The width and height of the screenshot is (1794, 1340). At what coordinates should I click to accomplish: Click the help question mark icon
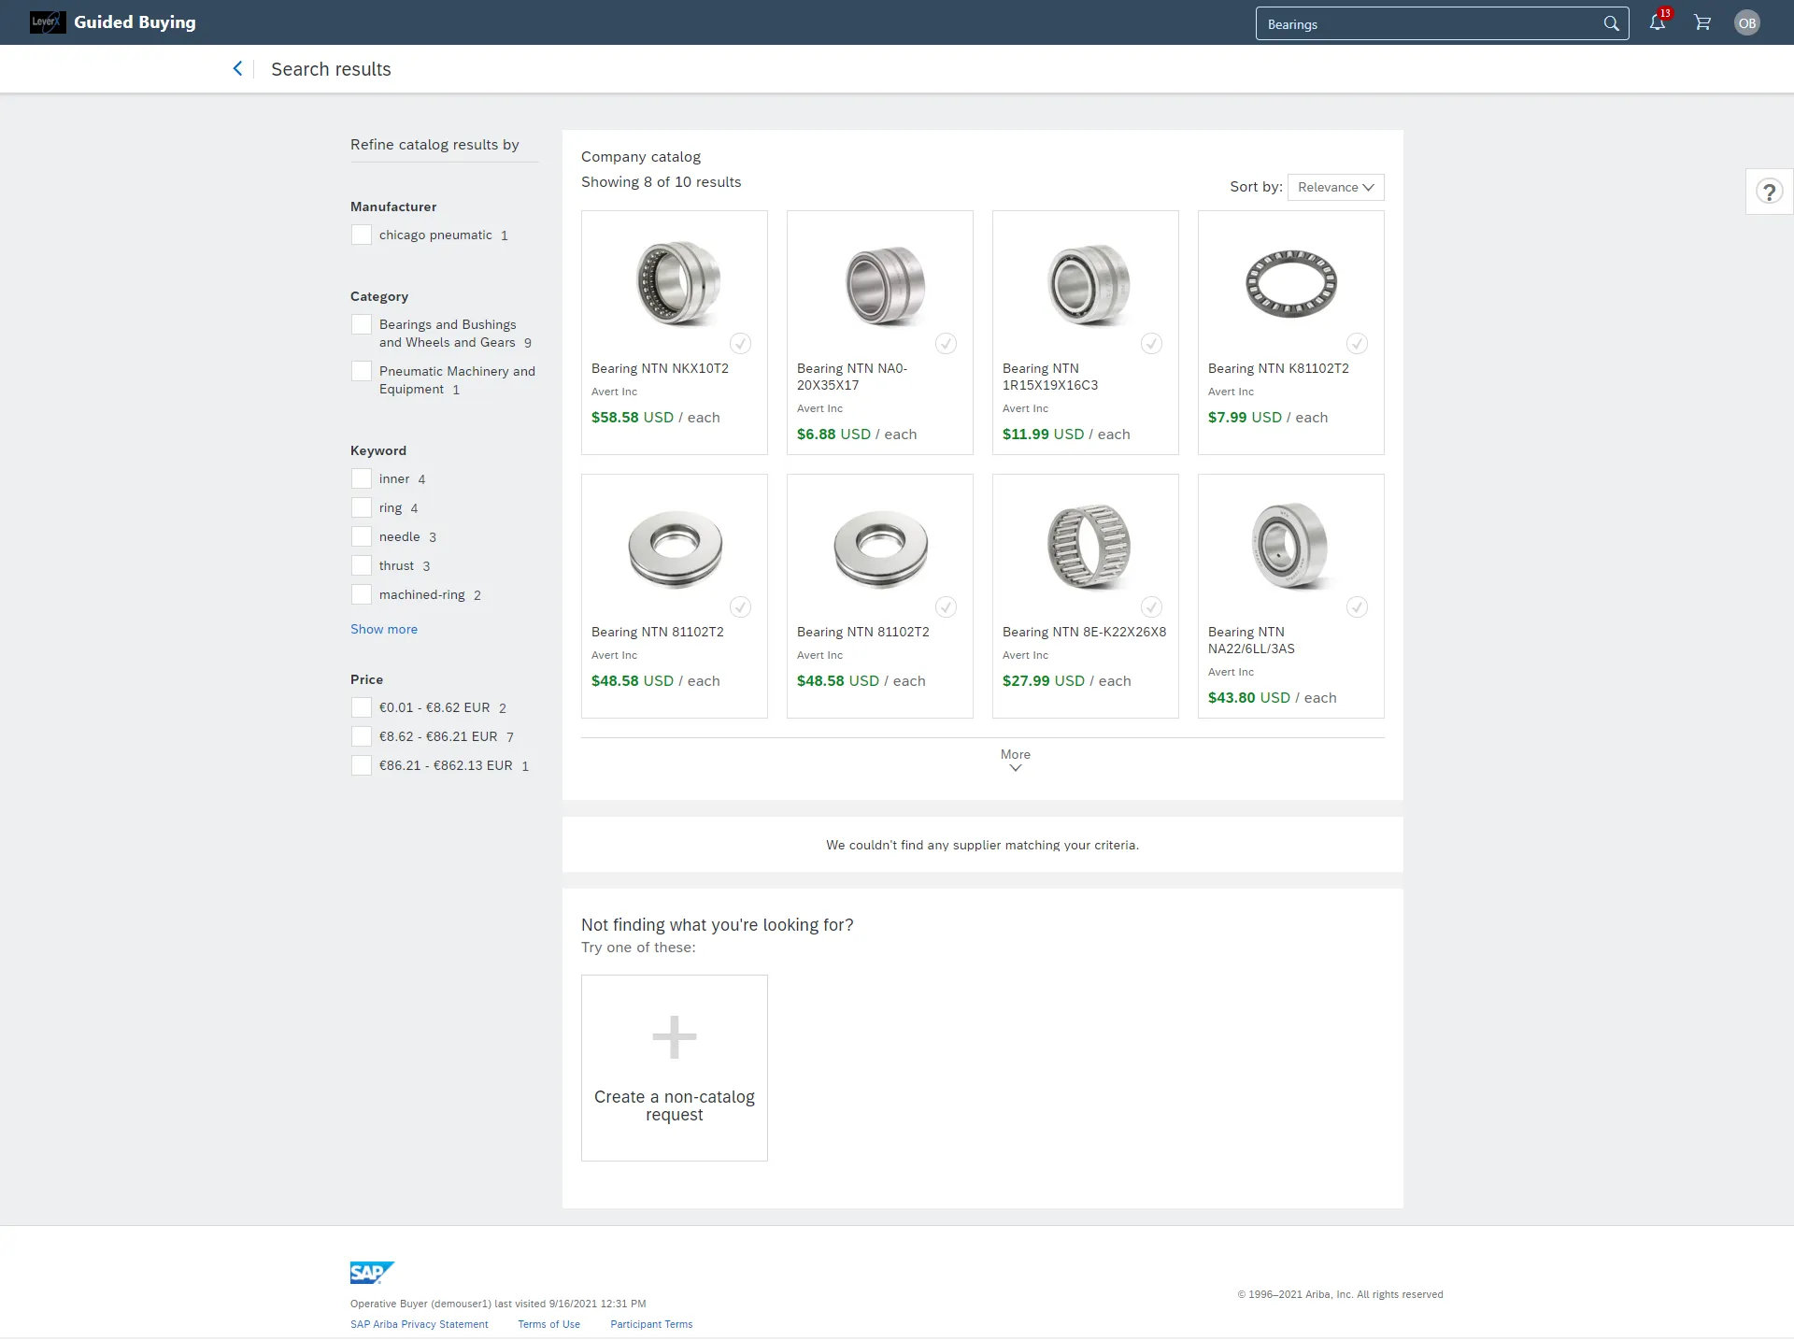(x=1770, y=192)
